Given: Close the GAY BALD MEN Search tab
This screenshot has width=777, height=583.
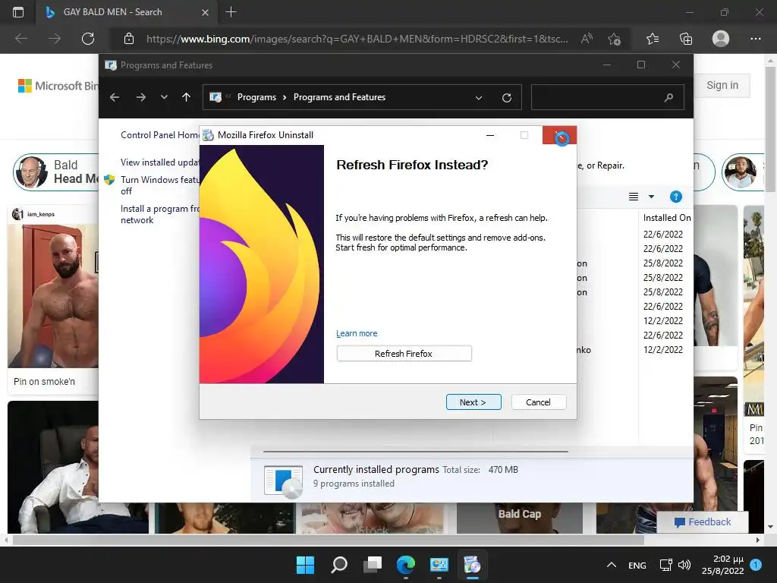Looking at the screenshot, I should click(205, 12).
